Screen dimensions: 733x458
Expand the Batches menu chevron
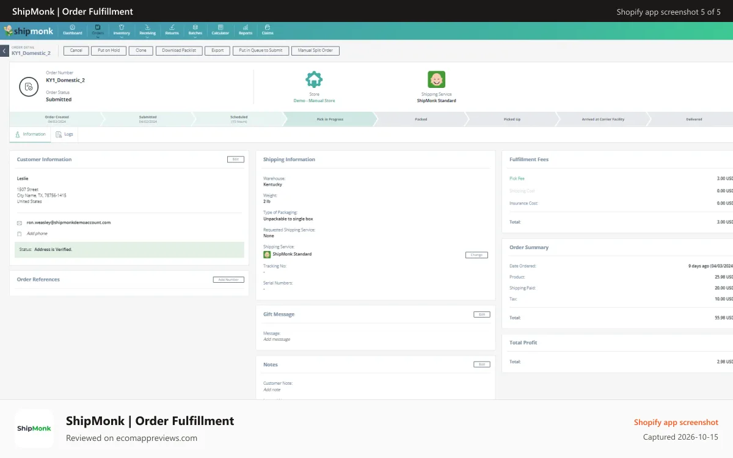click(195, 37)
